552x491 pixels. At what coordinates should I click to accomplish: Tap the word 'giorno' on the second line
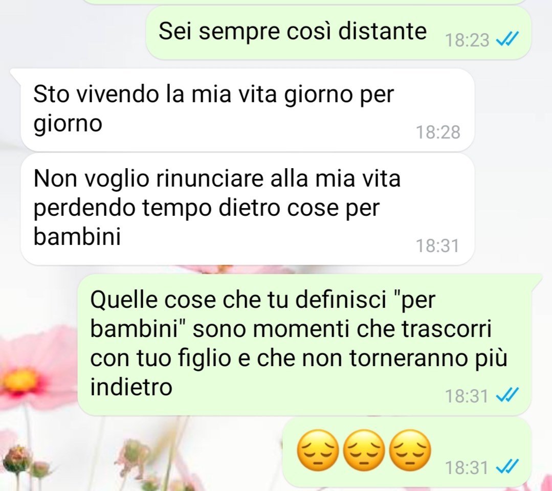tap(68, 124)
